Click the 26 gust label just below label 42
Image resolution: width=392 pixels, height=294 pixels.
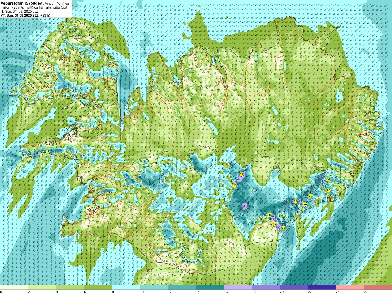(x=283, y=228)
